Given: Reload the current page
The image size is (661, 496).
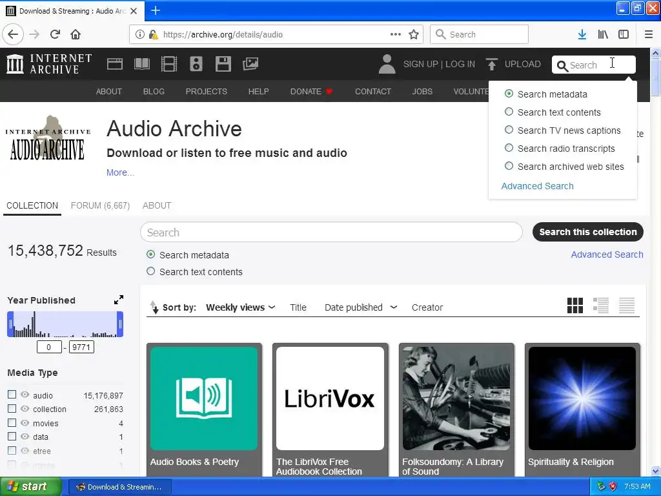Looking at the screenshot, I should tap(56, 34).
